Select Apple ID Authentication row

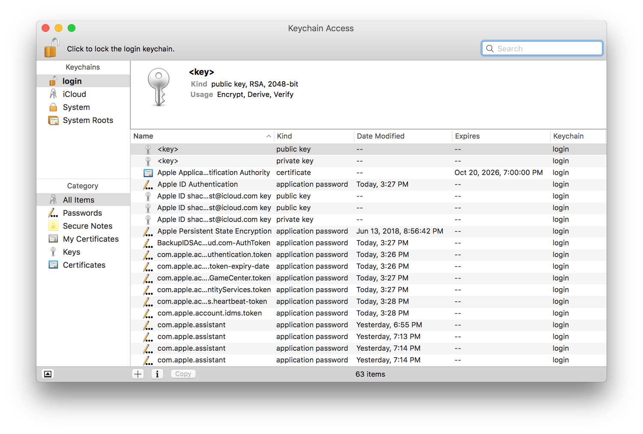[x=198, y=184]
